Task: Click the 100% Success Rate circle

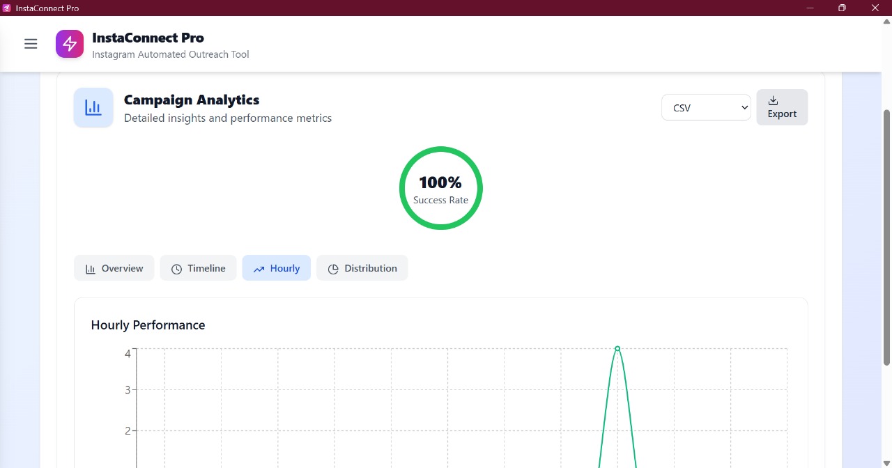Action: (x=440, y=188)
